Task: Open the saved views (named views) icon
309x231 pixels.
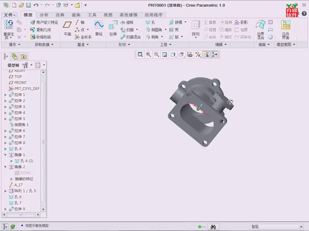Action: point(181,54)
